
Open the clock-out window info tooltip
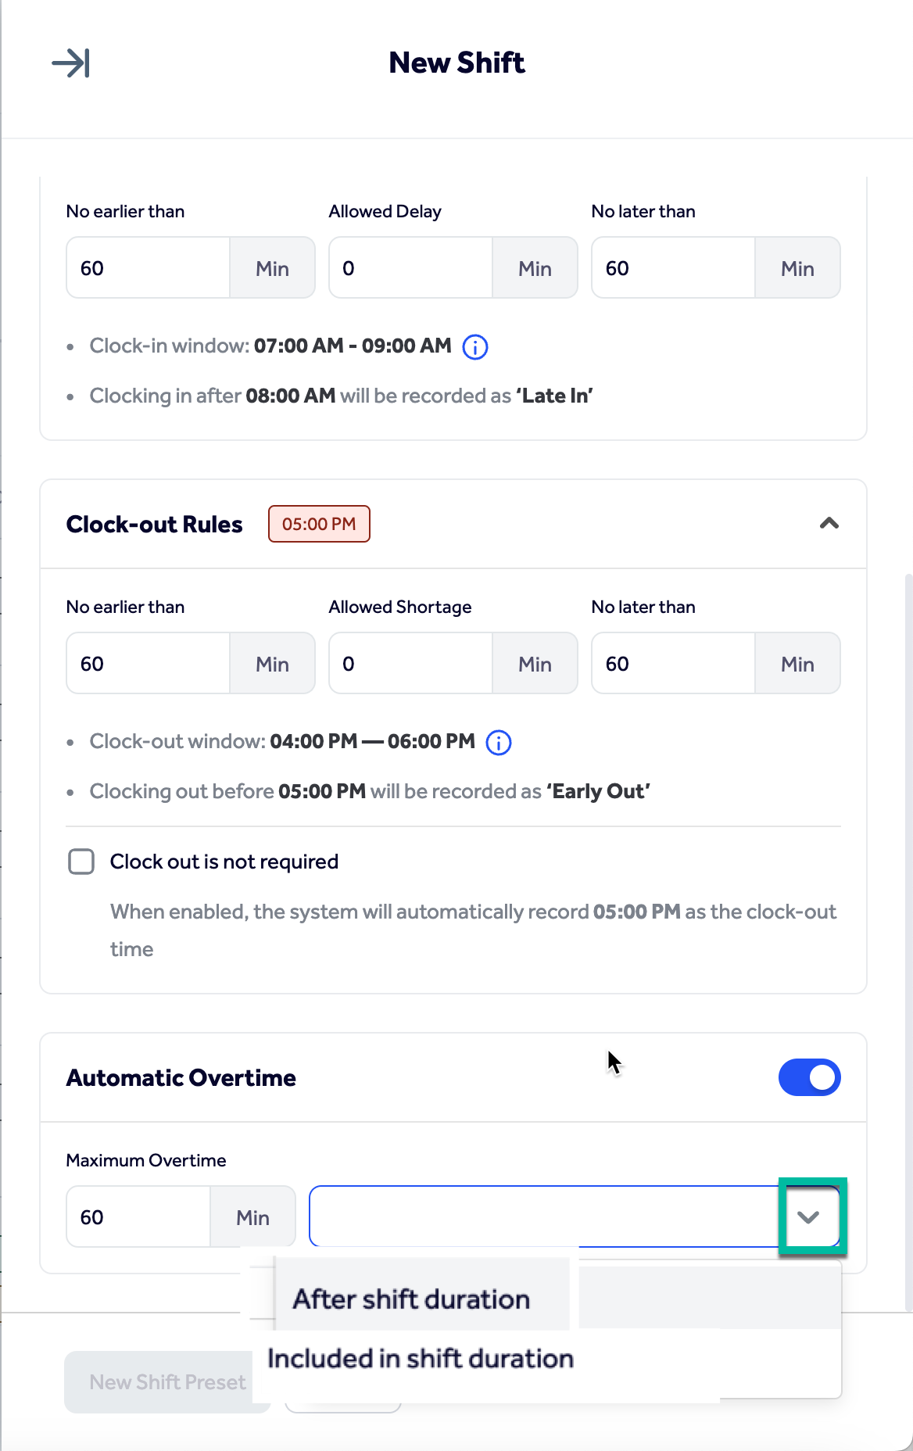[x=499, y=742]
